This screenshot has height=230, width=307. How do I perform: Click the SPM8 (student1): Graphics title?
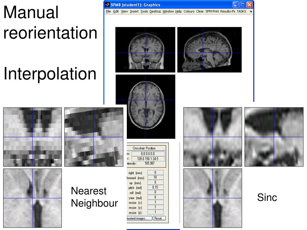click(136, 5)
